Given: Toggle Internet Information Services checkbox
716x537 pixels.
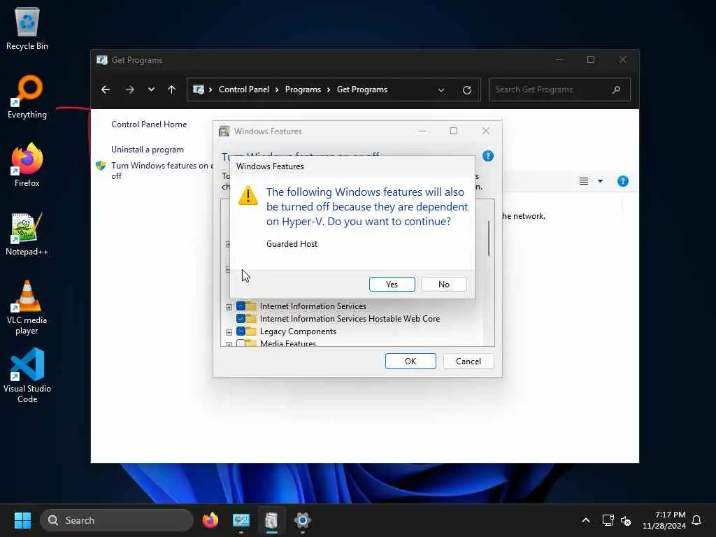Looking at the screenshot, I should [241, 306].
